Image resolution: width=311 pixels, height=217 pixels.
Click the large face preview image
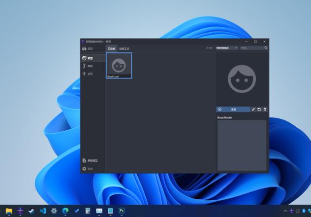242,79
